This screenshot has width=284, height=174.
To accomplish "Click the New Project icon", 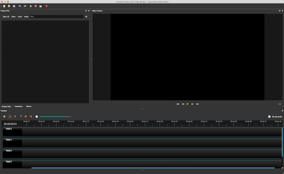I will 4,6.
